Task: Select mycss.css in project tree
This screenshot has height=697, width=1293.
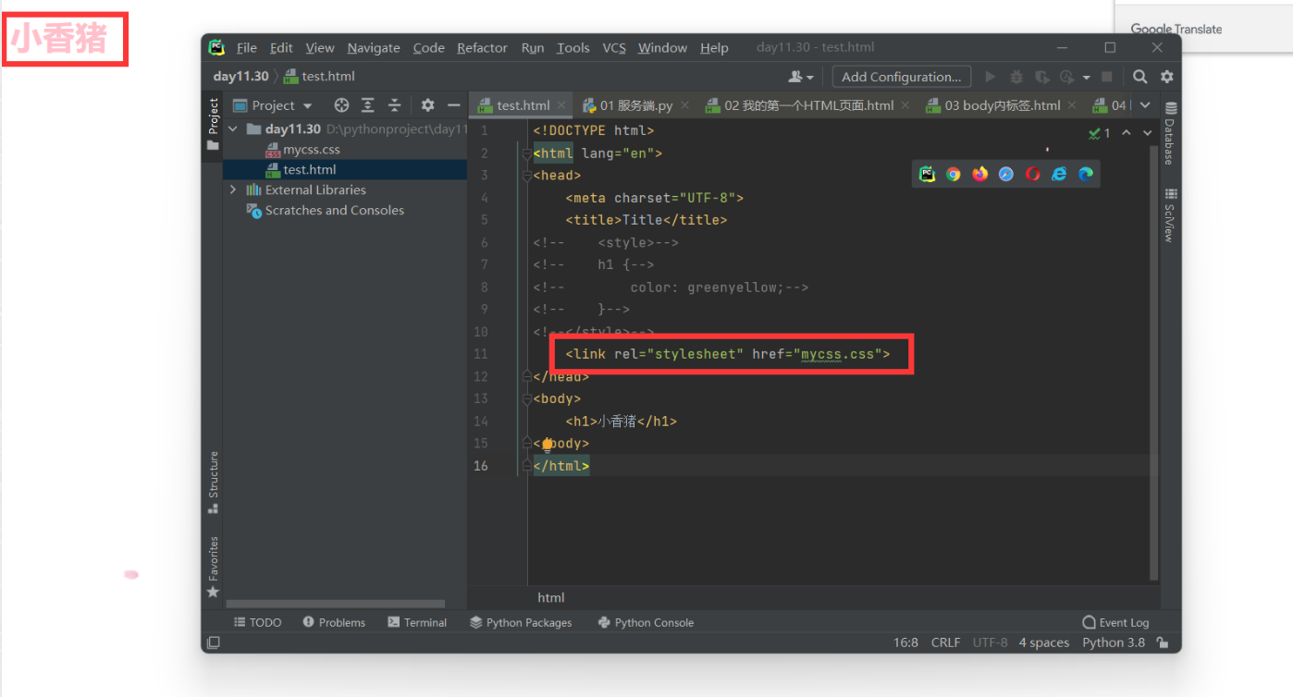Action: [x=312, y=150]
